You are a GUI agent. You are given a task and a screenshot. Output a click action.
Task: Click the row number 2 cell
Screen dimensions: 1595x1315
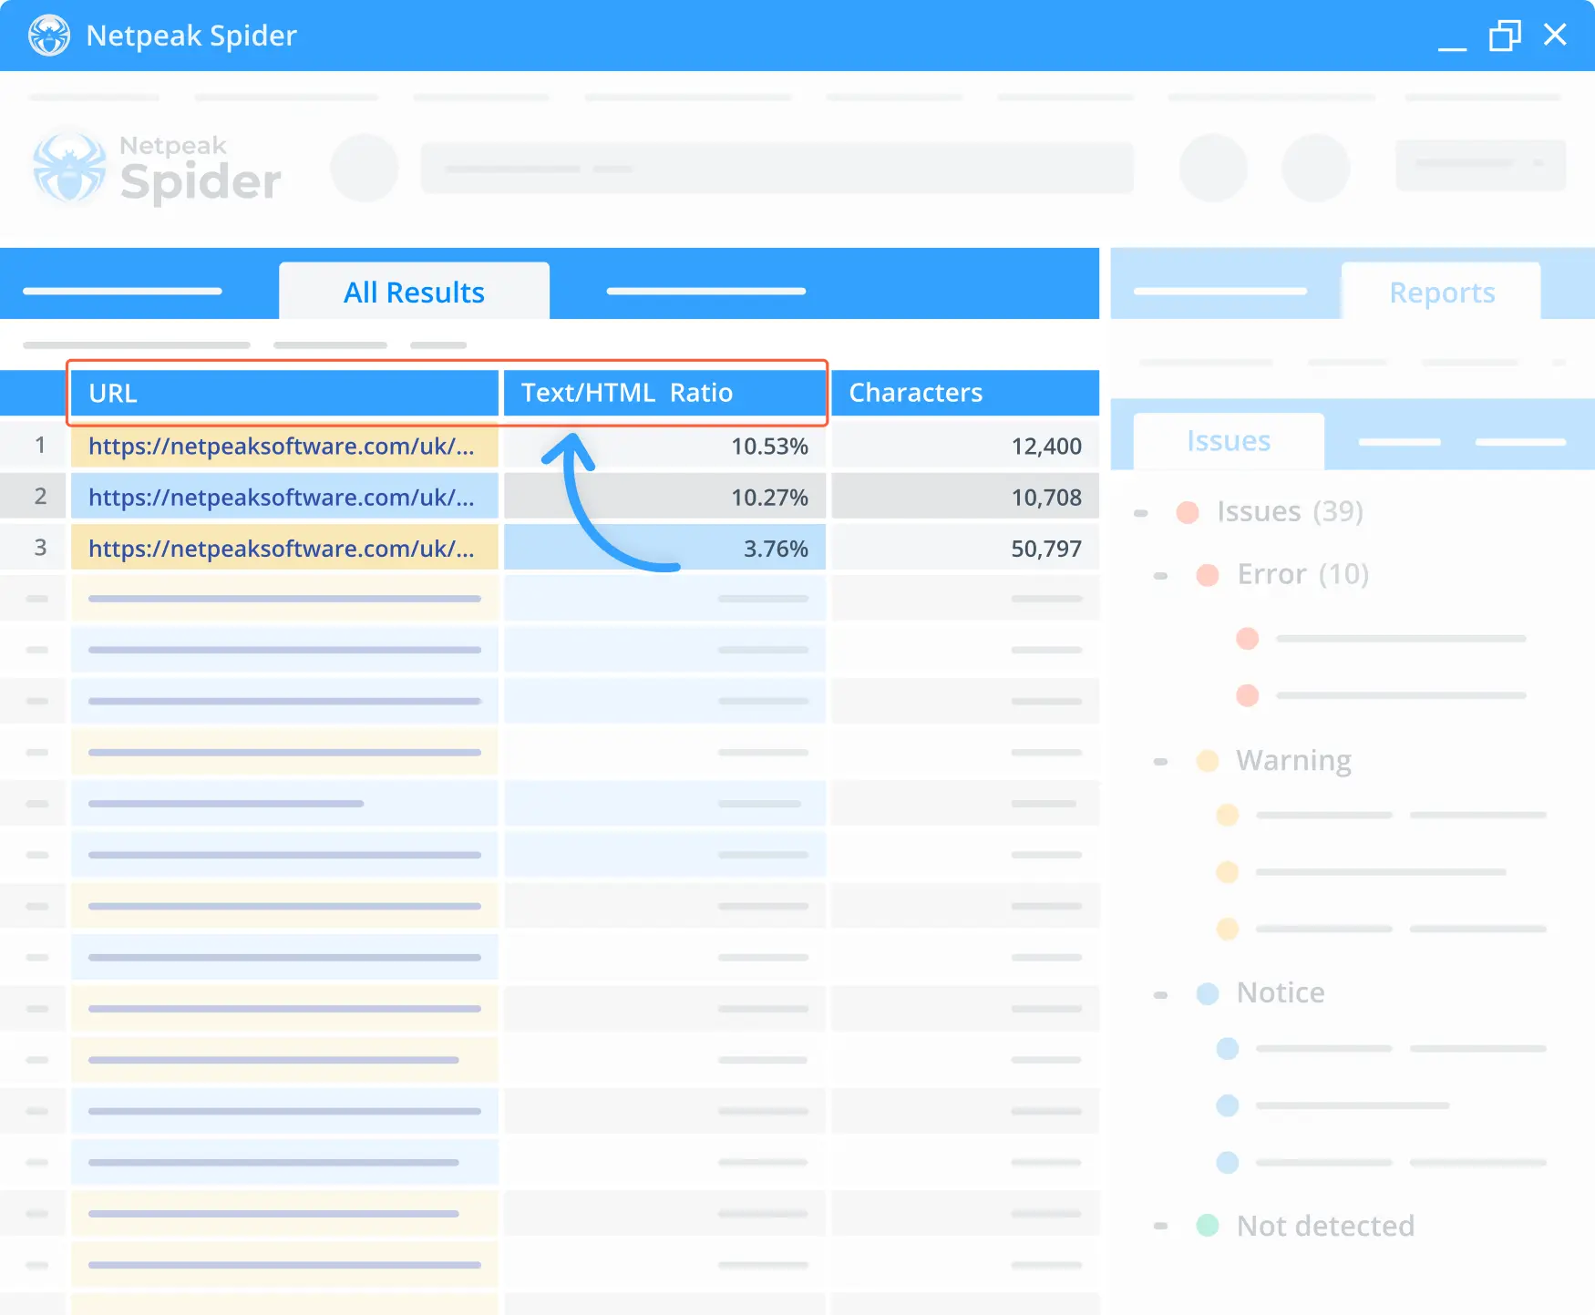coord(34,497)
